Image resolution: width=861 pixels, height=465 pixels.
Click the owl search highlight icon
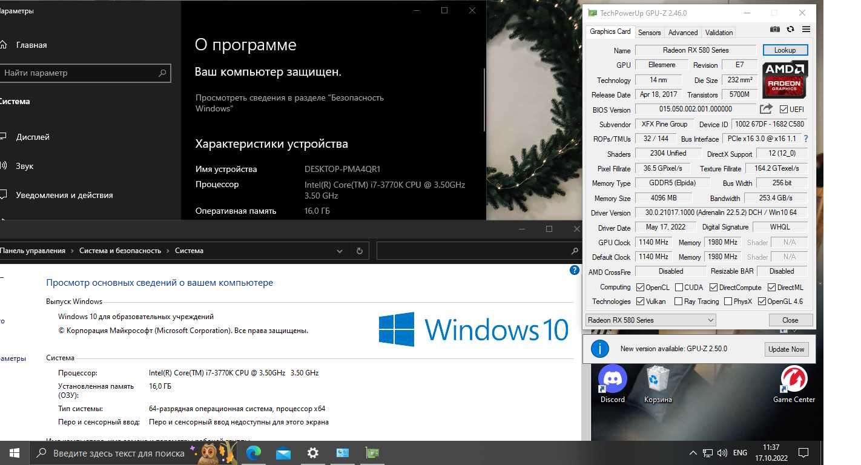[x=214, y=452]
